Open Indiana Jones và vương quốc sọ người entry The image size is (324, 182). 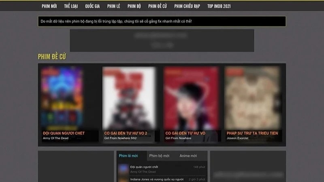pos(157,179)
